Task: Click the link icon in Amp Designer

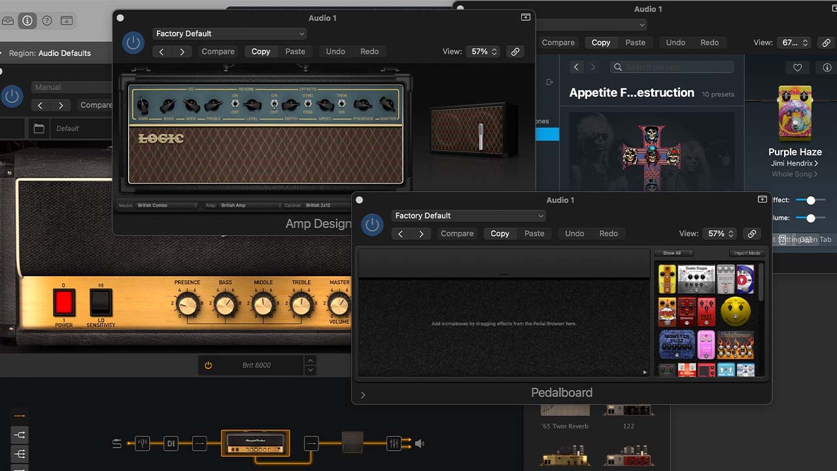Action: 515,52
